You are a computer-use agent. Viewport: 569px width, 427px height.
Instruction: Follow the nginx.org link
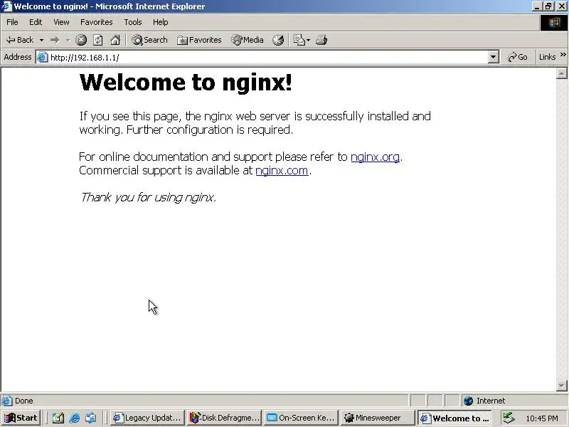[x=376, y=157]
